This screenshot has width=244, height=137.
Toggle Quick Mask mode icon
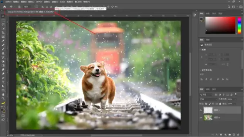3,116
